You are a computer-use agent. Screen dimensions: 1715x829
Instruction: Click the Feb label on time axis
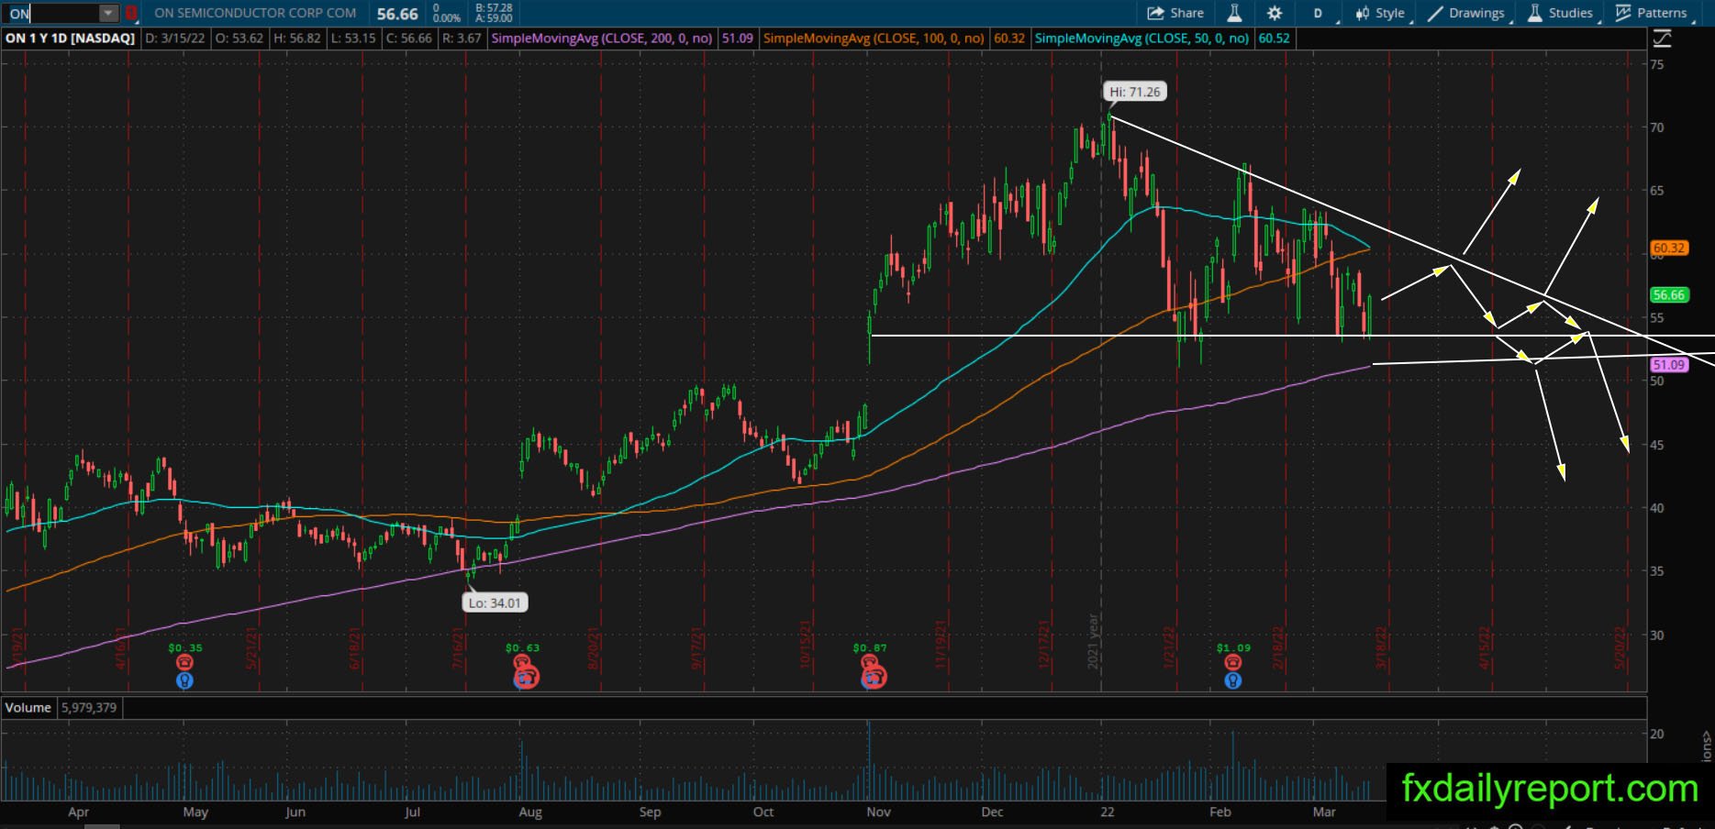coord(1220,812)
